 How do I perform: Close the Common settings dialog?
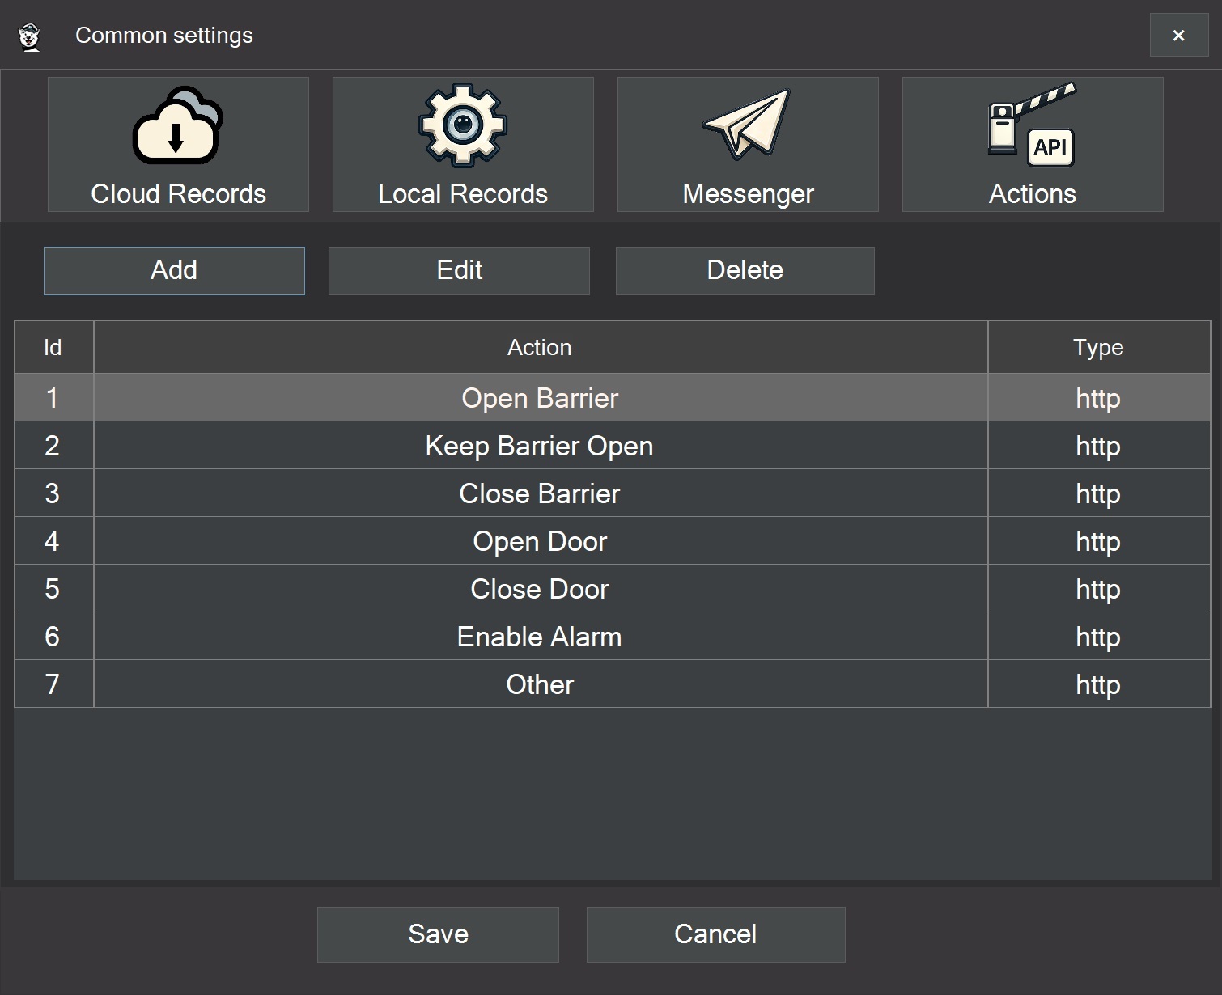tap(1178, 36)
